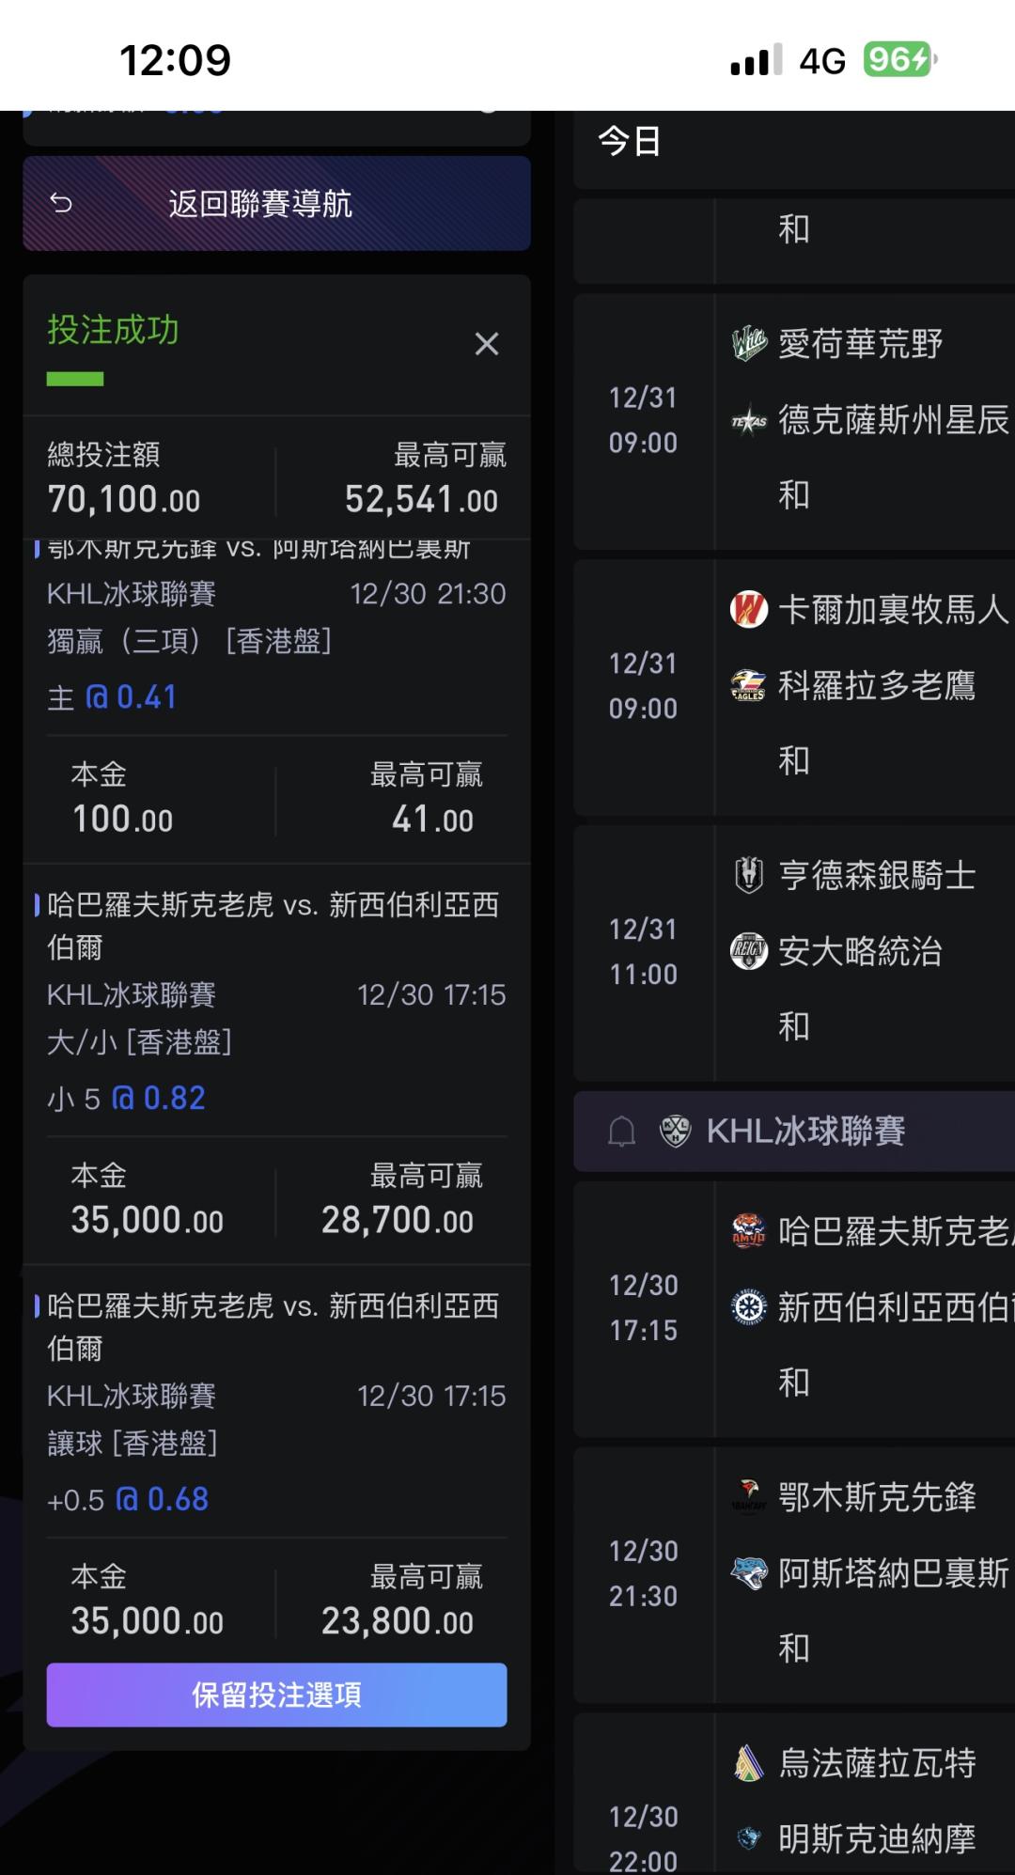
Task: Click the back arrow icon in league navigation
Action: pos(61,203)
